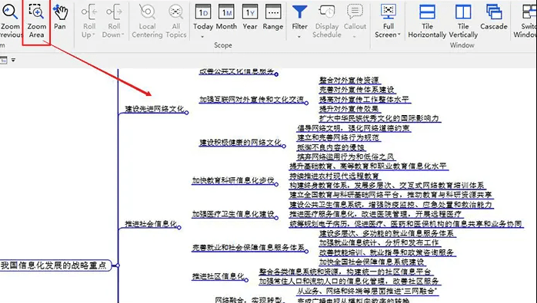This screenshot has width=537, height=303.
Task: Select the 推进社区信息化 topic
Action: 218,276
